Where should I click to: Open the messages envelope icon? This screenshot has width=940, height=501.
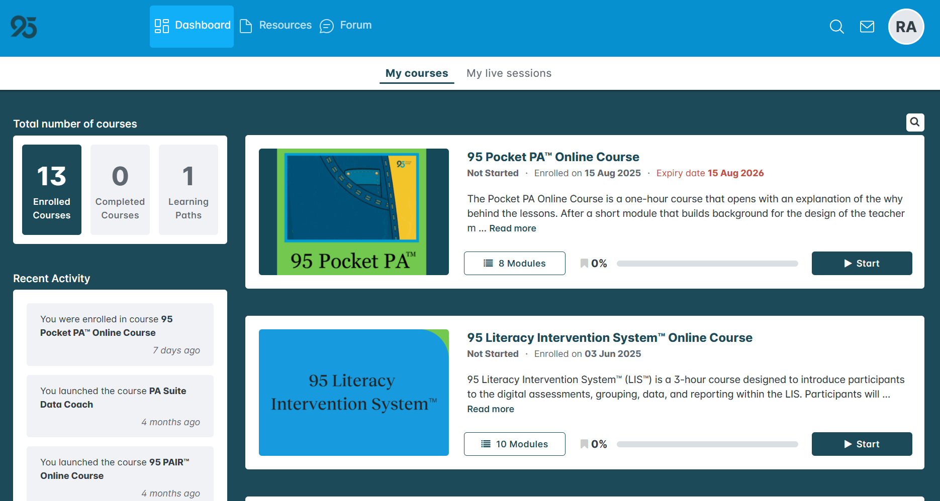pos(867,27)
